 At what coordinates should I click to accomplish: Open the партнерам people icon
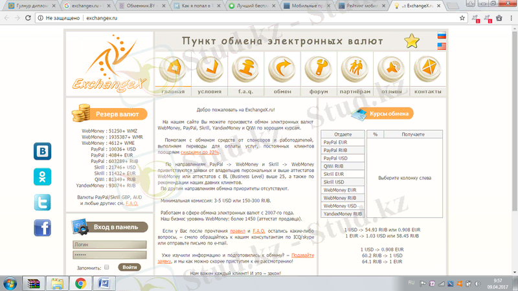(x=355, y=69)
